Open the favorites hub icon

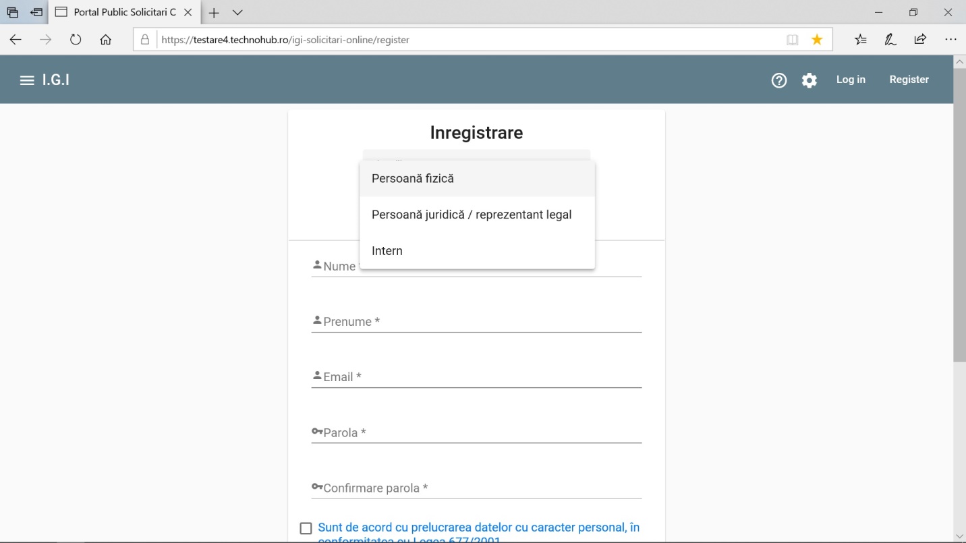tap(861, 40)
